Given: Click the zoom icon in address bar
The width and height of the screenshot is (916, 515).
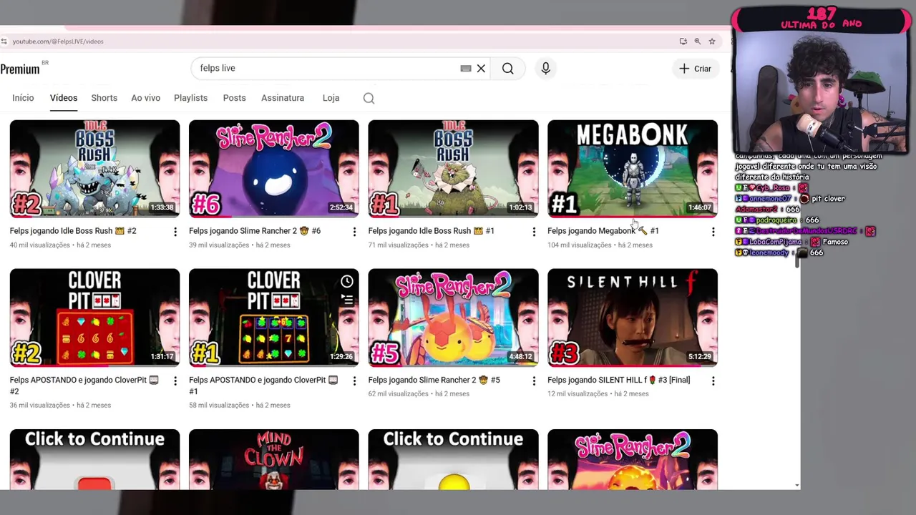Looking at the screenshot, I should click(x=697, y=41).
